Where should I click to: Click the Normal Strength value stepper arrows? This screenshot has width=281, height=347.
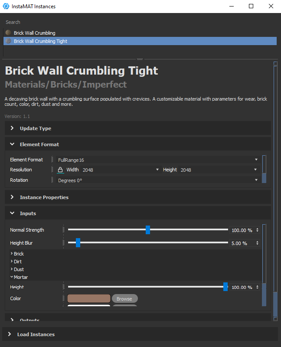257,230
